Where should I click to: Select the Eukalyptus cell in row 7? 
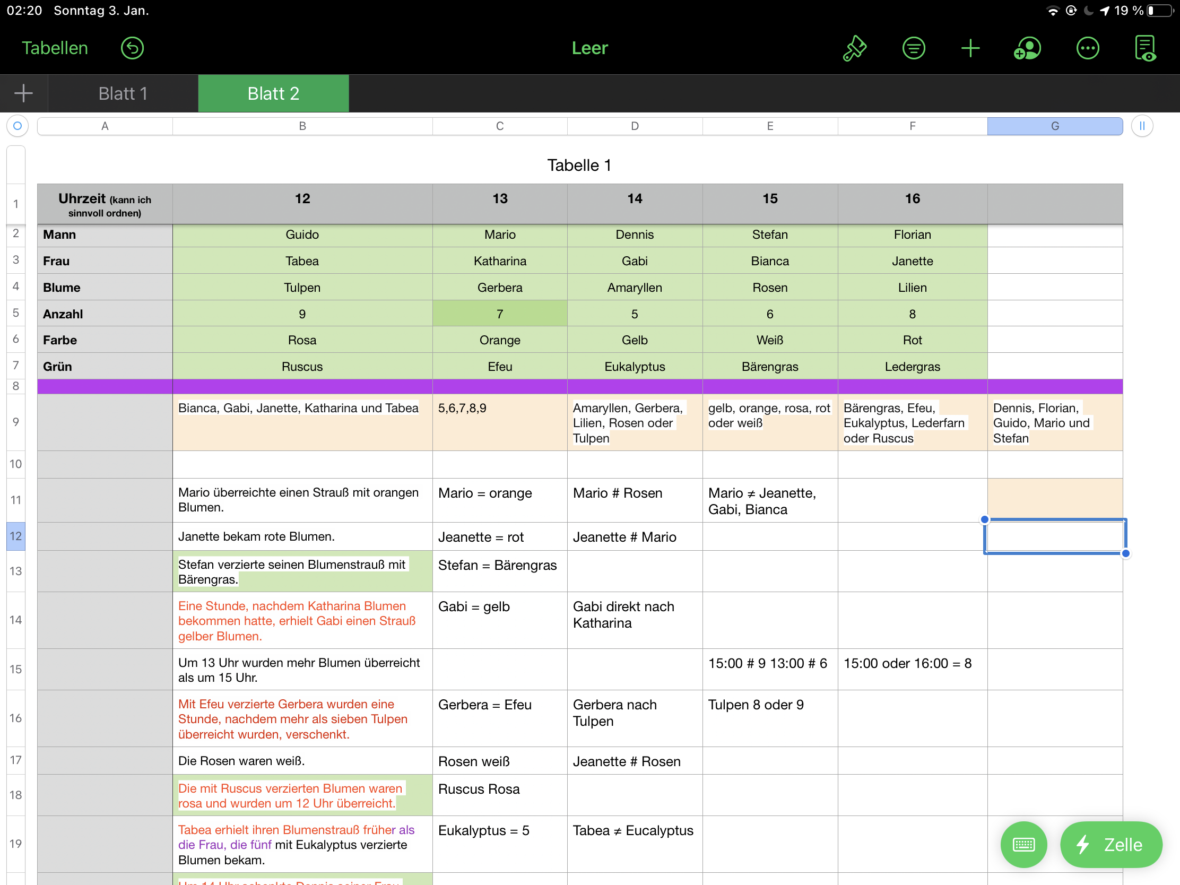[635, 367]
